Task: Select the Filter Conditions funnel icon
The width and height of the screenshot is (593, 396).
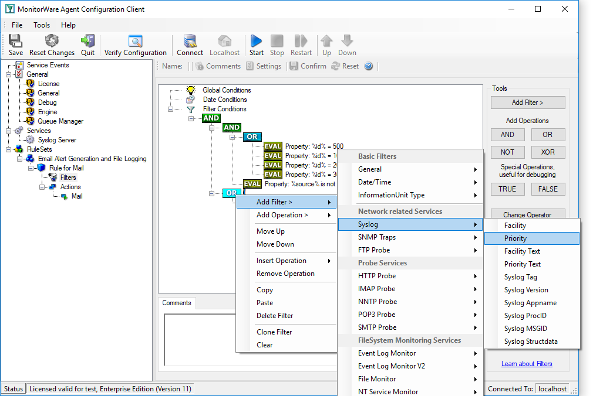Action: pos(191,109)
